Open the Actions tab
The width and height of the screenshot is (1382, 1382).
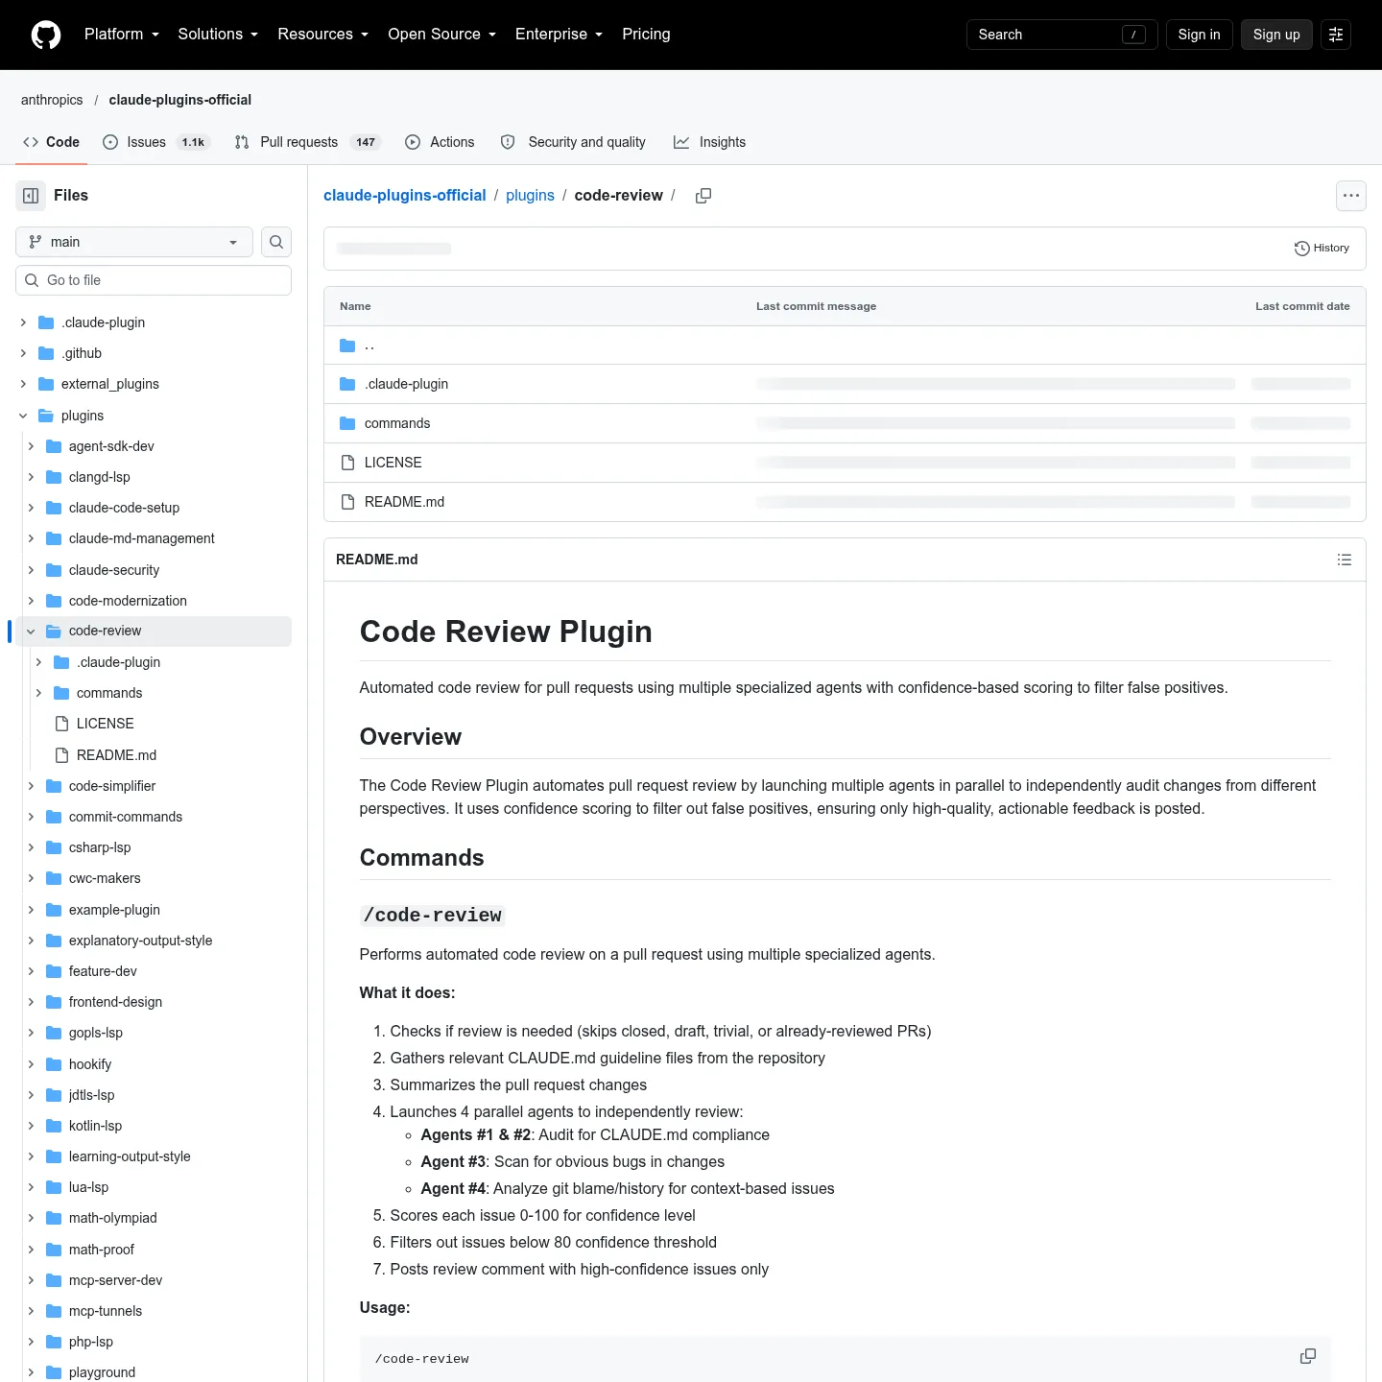pos(440,142)
